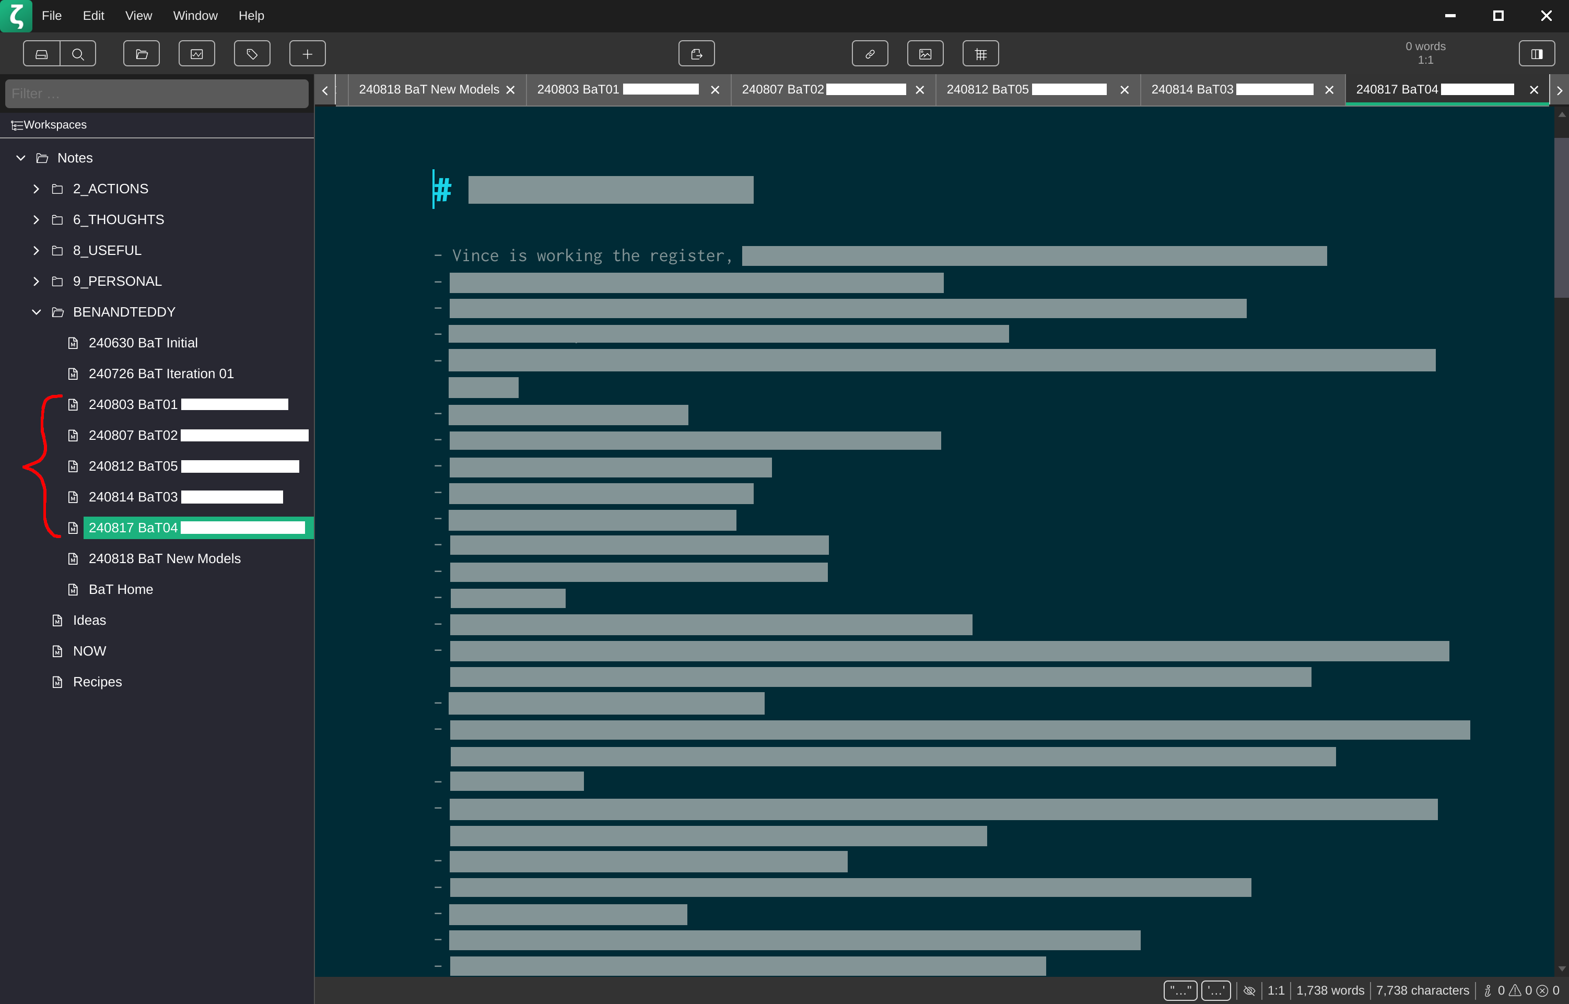
Task: Click the export document icon
Action: 696,53
